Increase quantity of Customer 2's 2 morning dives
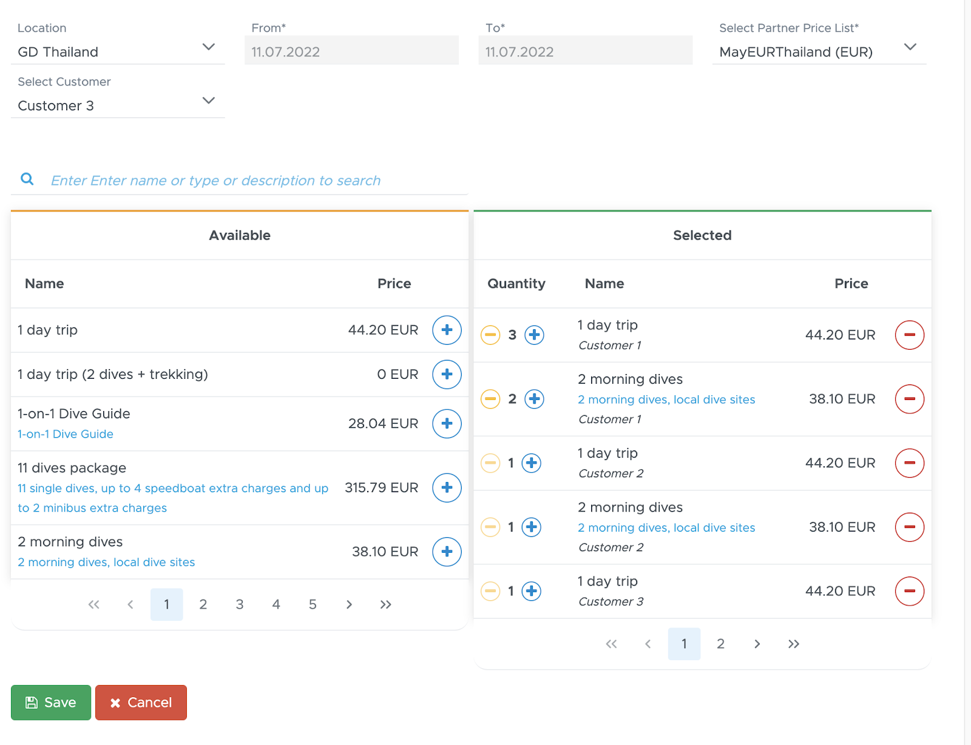Image resolution: width=971 pixels, height=745 pixels. 532,527
